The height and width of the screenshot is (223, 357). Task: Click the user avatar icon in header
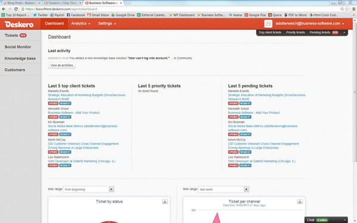coord(268,24)
